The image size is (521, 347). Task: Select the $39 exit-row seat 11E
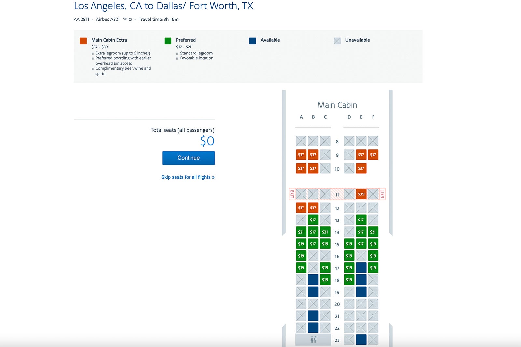[361, 194]
